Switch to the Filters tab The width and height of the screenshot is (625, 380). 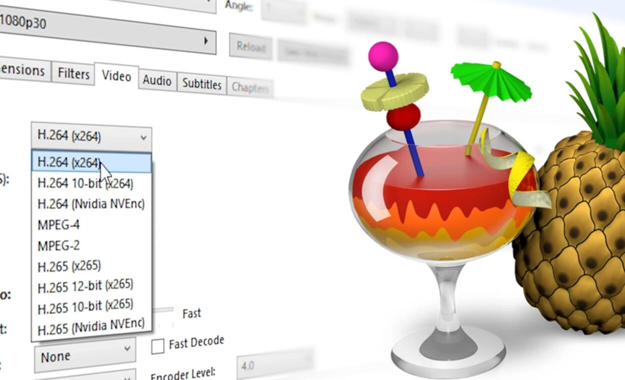point(73,74)
